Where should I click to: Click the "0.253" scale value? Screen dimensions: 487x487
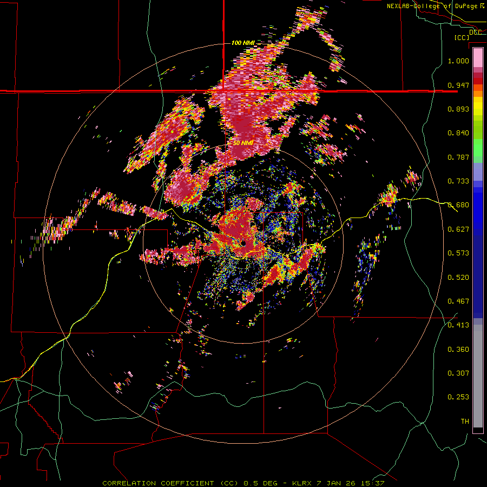pos(458,397)
